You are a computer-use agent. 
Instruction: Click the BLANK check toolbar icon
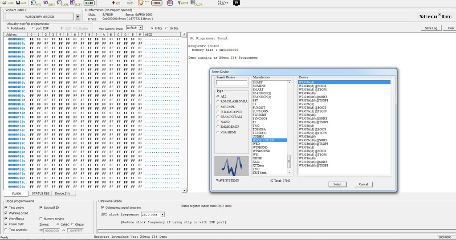(62, 3)
